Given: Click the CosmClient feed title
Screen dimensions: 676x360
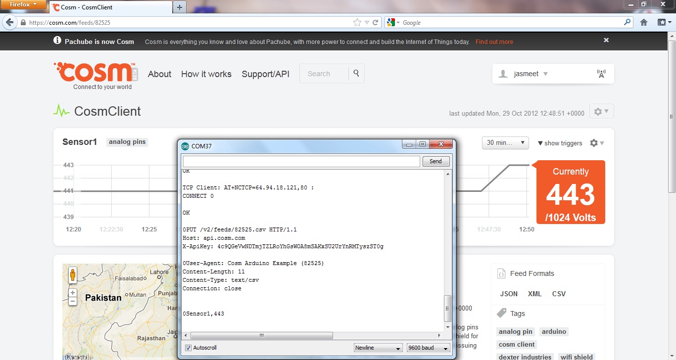Looking at the screenshot, I should (x=107, y=111).
